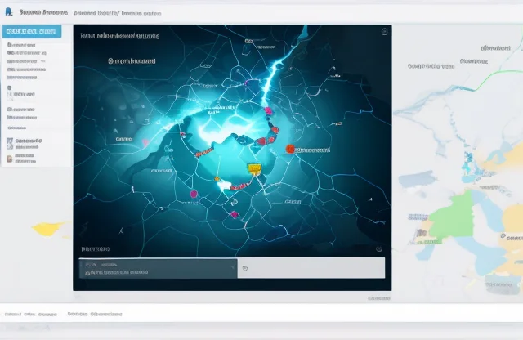Select the highlighted blue sidebar header button
The width and height of the screenshot is (523, 340).
pos(31,31)
